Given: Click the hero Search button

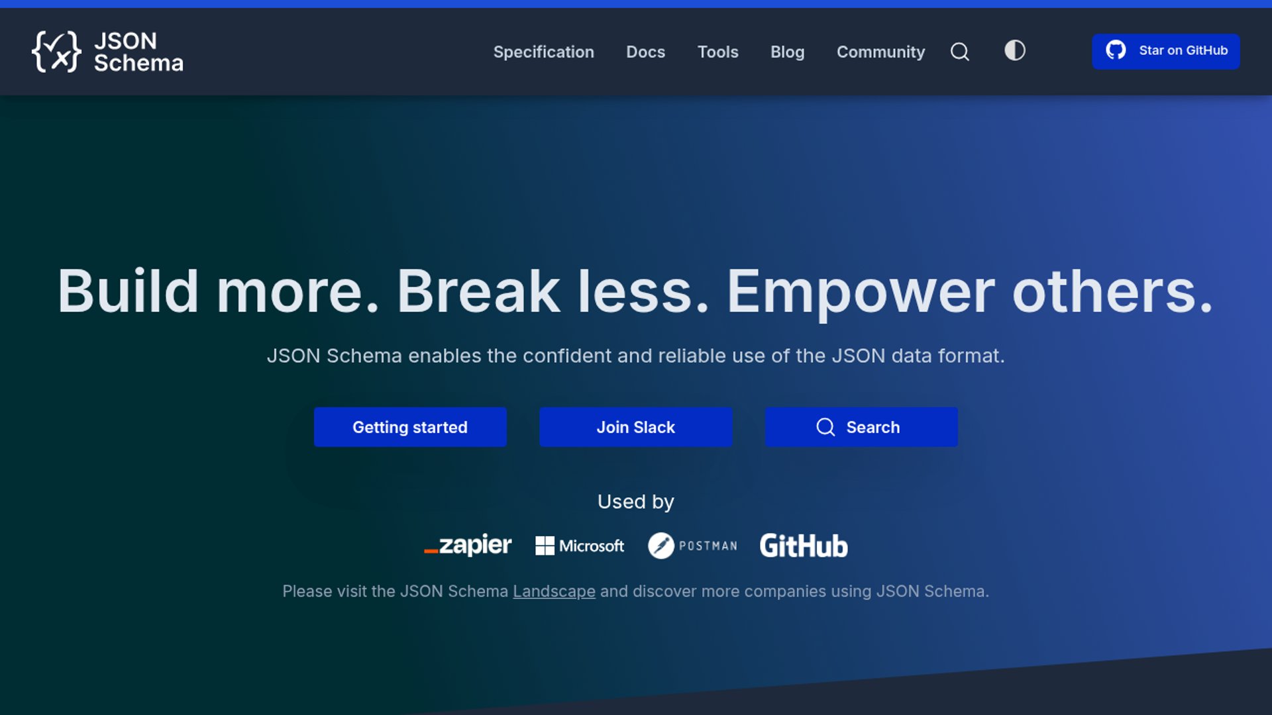Looking at the screenshot, I should pyautogui.click(x=861, y=427).
